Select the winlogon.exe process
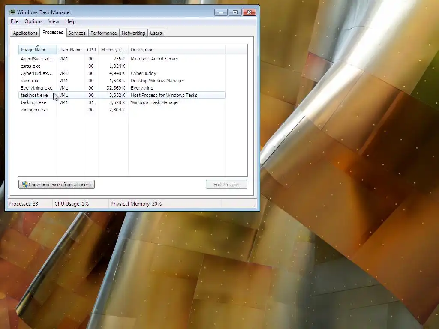Screen dimensions: 439x329 pyautogui.click(x=122, y=110)
